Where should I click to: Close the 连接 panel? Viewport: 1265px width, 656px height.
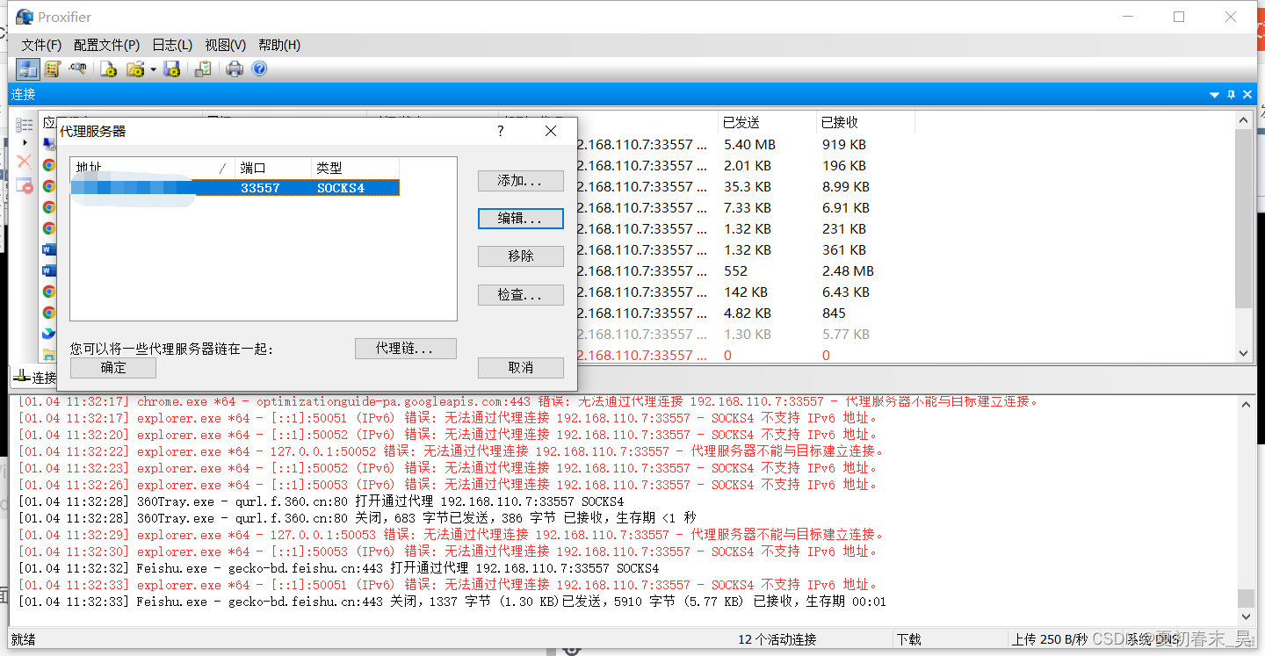(1246, 95)
